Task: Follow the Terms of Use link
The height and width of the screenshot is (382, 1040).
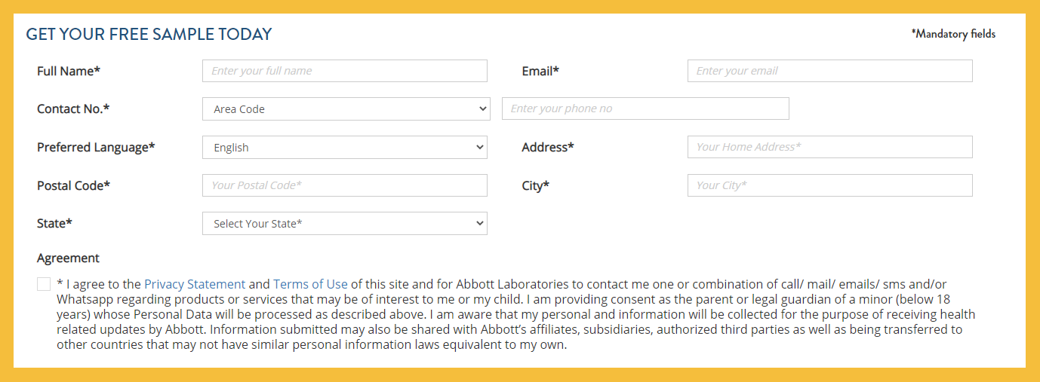Action: pos(310,284)
